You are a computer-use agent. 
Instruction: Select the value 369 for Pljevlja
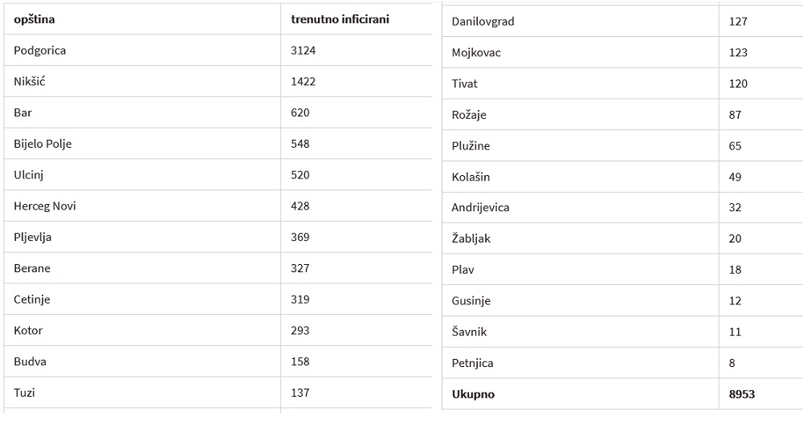pyautogui.click(x=357, y=237)
